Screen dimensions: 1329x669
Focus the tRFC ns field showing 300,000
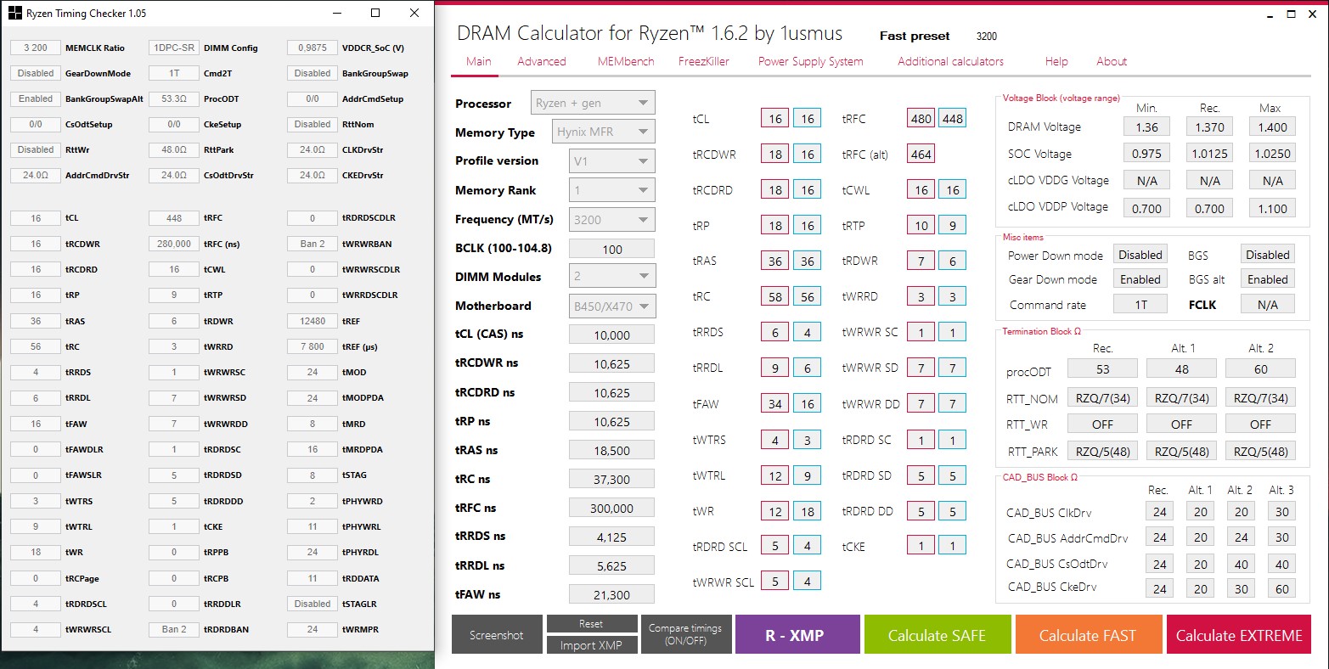tap(611, 508)
